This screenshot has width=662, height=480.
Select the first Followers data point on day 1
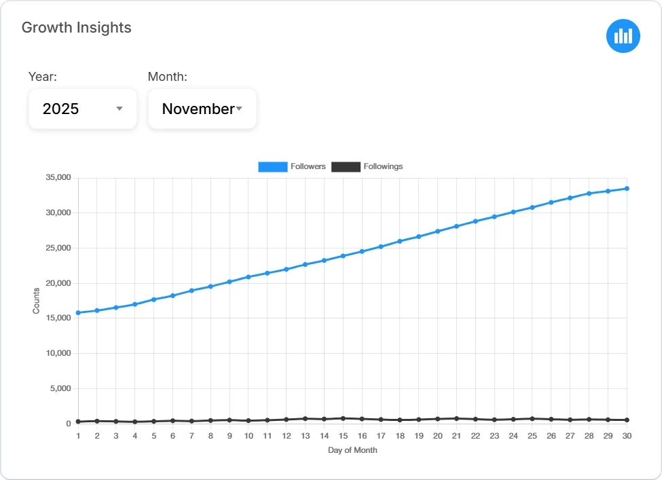77,312
